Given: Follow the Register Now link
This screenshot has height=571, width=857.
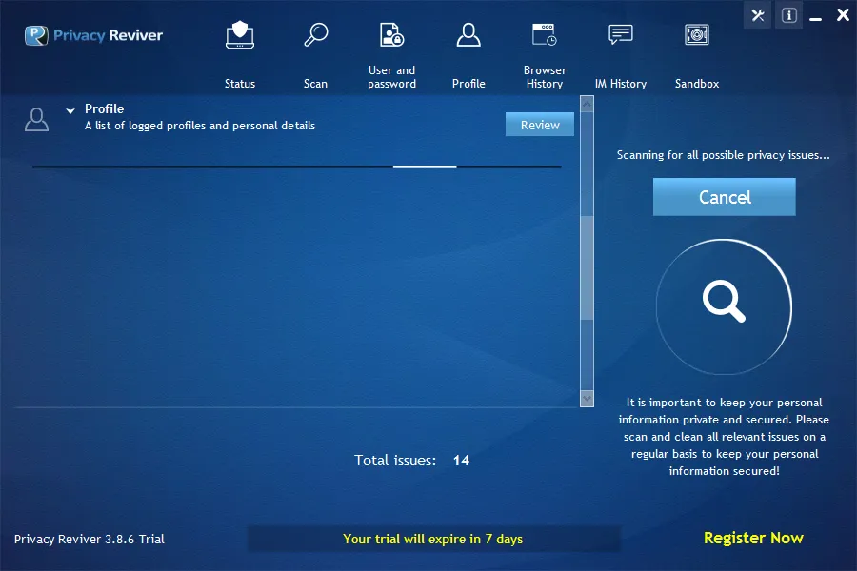Looking at the screenshot, I should [x=753, y=539].
